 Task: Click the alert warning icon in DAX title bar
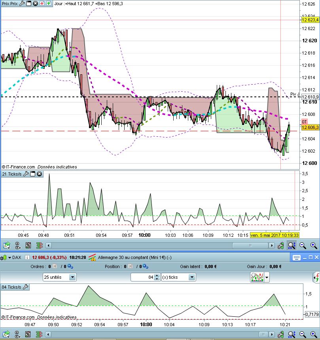pos(92,257)
